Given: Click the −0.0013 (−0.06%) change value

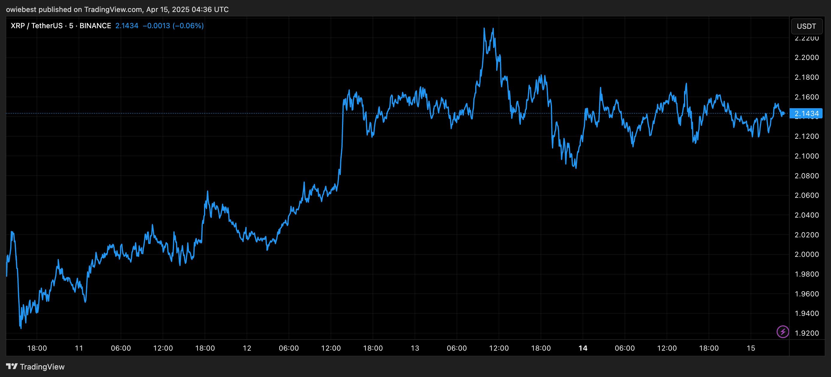Looking at the screenshot, I should point(173,26).
